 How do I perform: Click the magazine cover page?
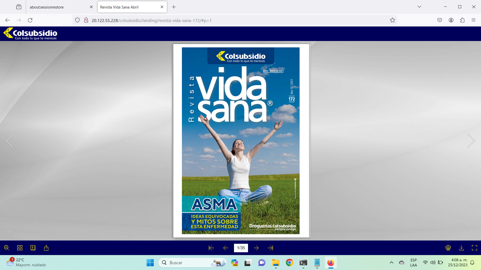241,141
